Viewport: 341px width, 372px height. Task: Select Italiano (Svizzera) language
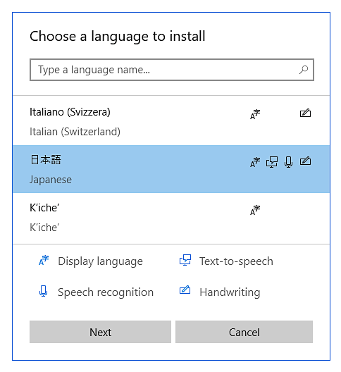[x=171, y=121]
